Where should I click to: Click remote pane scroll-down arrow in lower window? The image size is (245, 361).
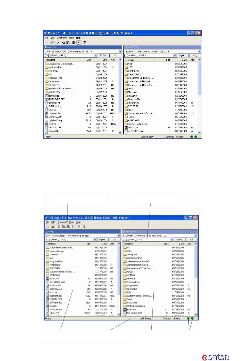196,314
